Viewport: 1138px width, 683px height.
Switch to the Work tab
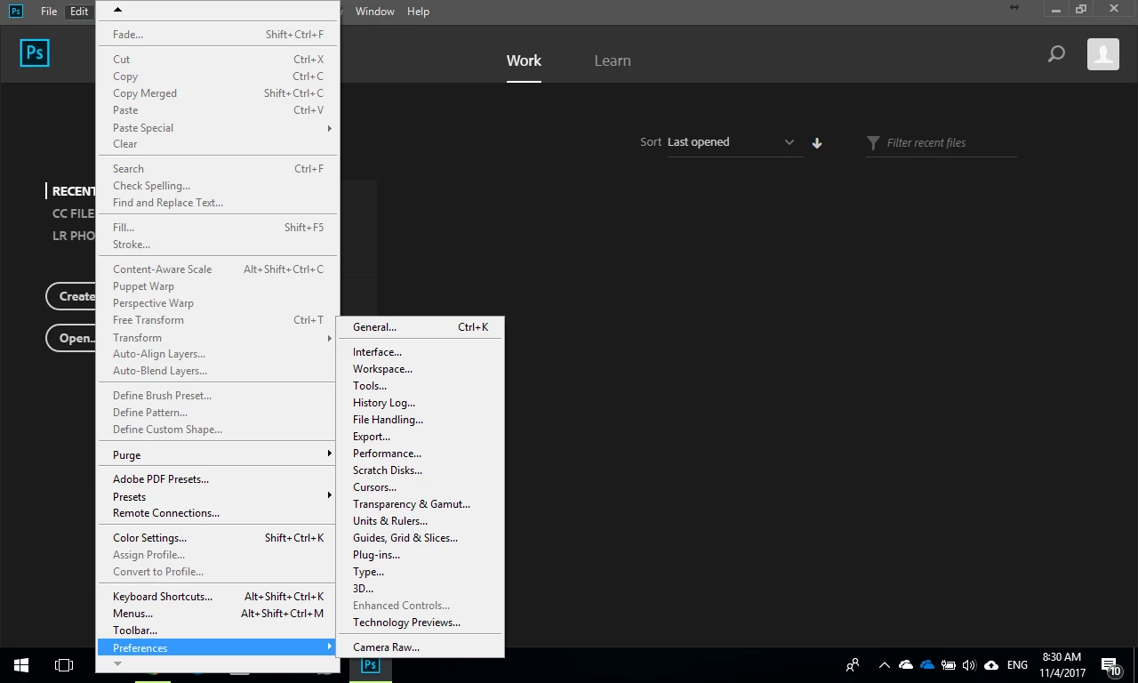click(524, 60)
